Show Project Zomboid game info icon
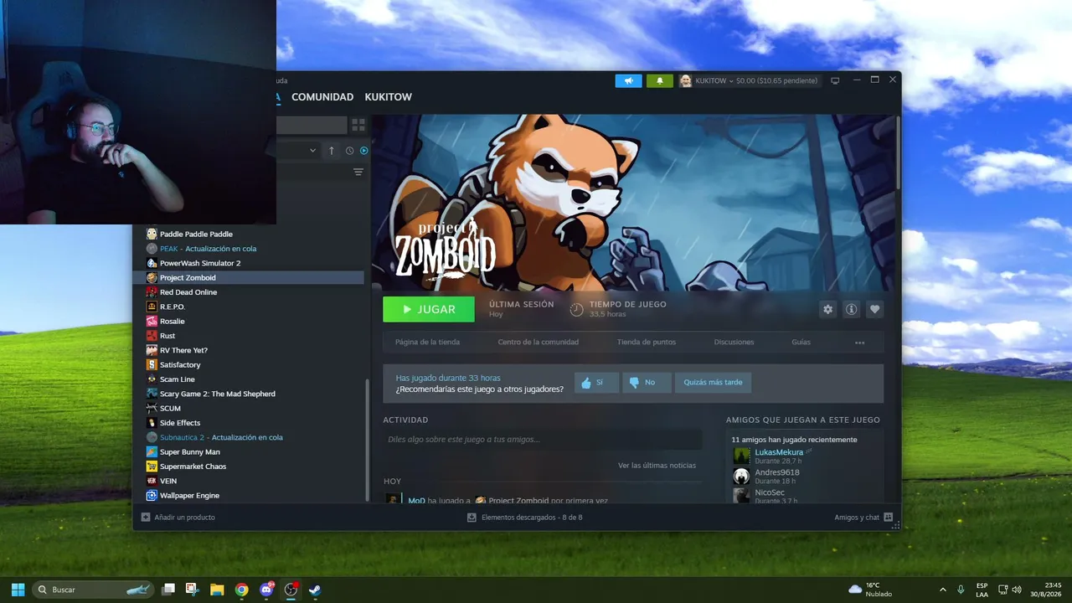The image size is (1072, 603). [x=852, y=309]
